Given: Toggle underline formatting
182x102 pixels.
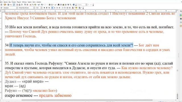Looking at the screenshot, I should tap(49, 8).
